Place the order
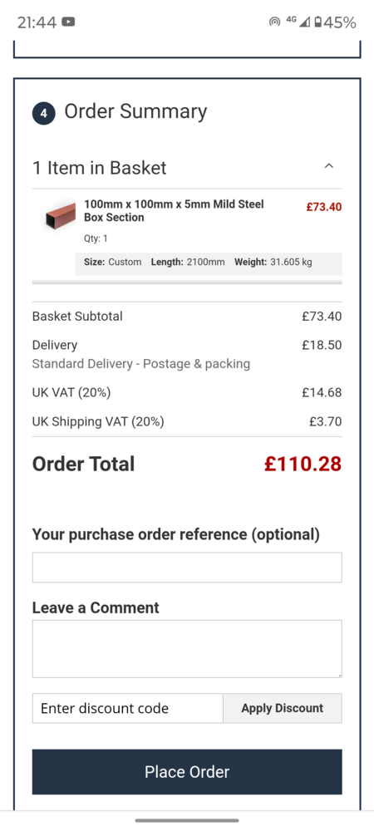Viewport: 374px width, 831px height. coord(187,772)
